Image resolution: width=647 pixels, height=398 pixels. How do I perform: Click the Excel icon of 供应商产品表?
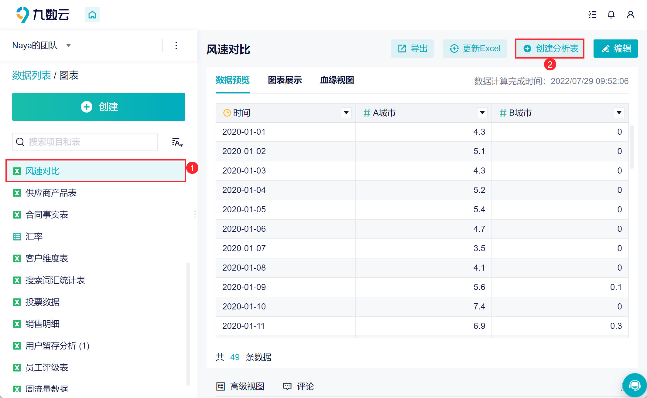tap(17, 193)
